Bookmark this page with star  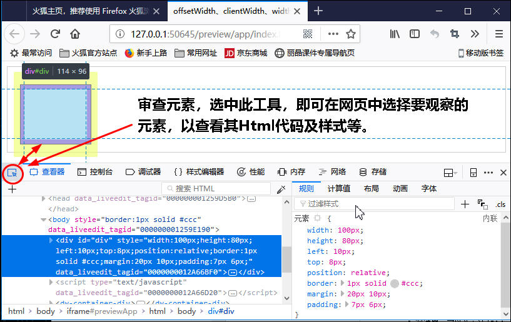[x=351, y=34]
